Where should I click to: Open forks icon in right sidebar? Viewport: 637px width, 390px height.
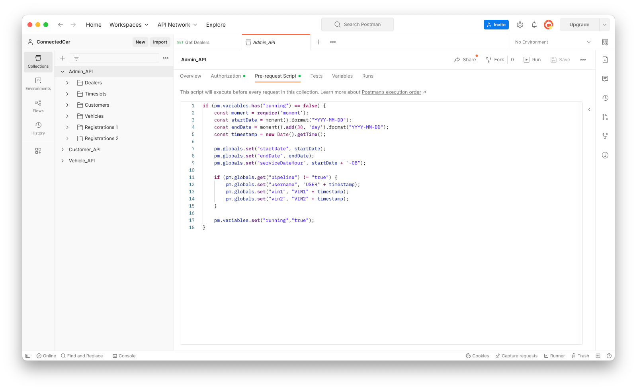tap(605, 136)
